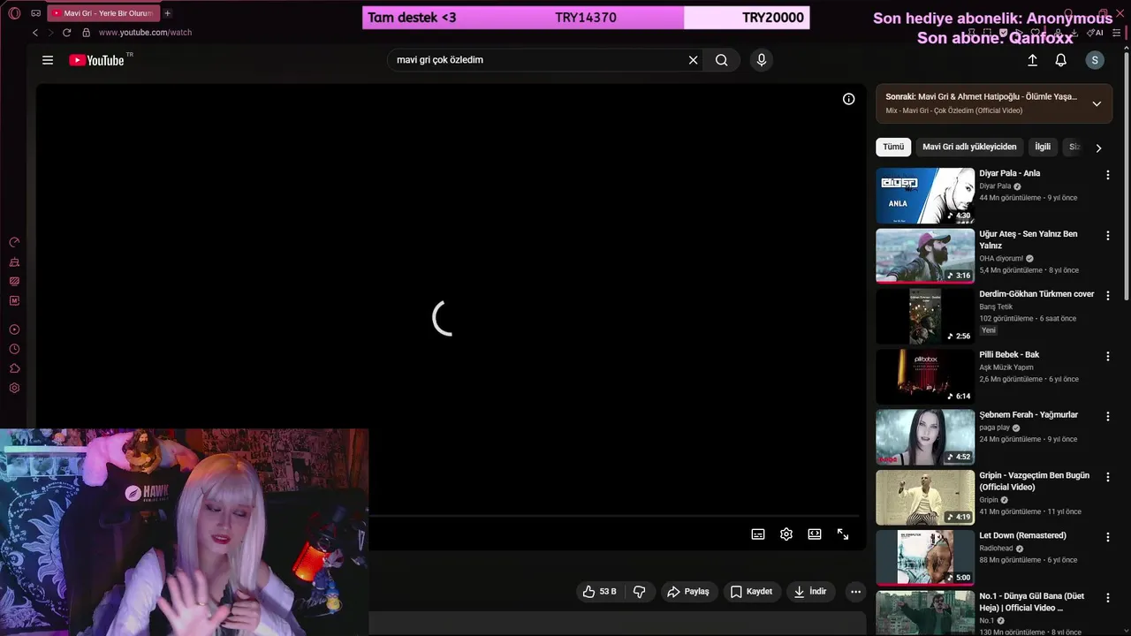Viewport: 1131px width, 636px height.
Task: Open Opera sidebar settings gear
Action: [14, 388]
